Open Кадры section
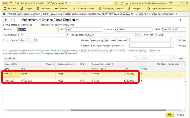 click(26, 9)
